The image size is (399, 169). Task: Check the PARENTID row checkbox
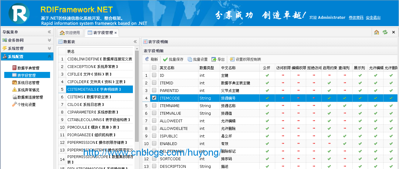(154, 90)
